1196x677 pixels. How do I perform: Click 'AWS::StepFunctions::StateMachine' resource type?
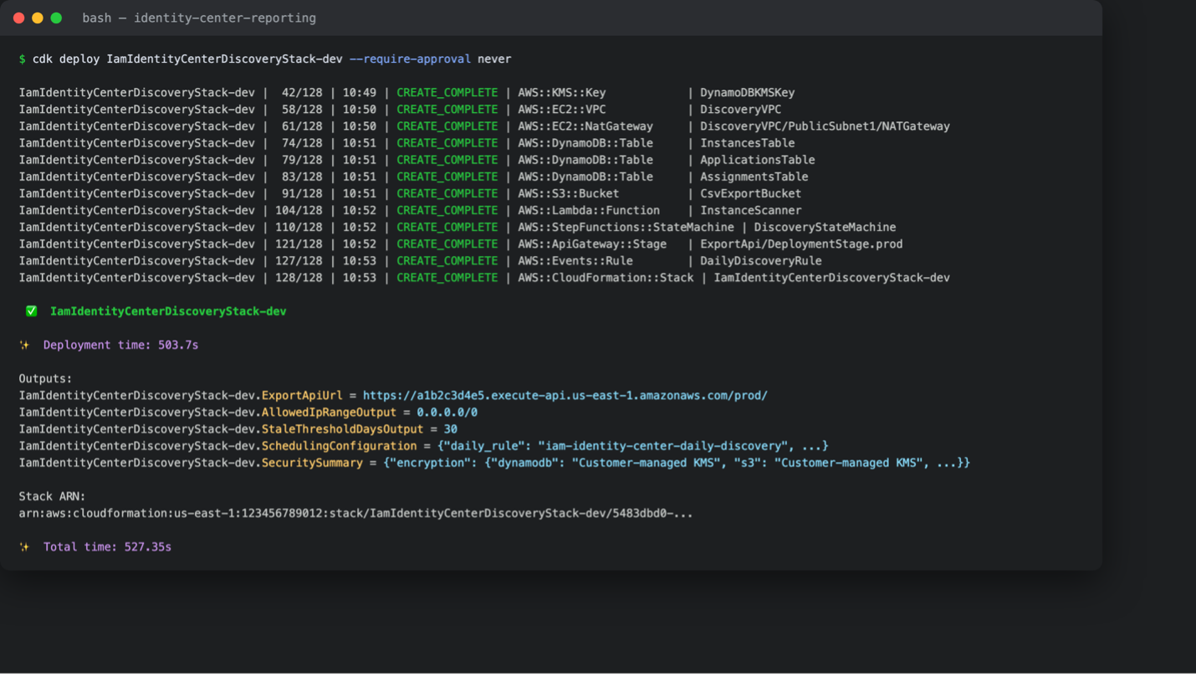[626, 227]
